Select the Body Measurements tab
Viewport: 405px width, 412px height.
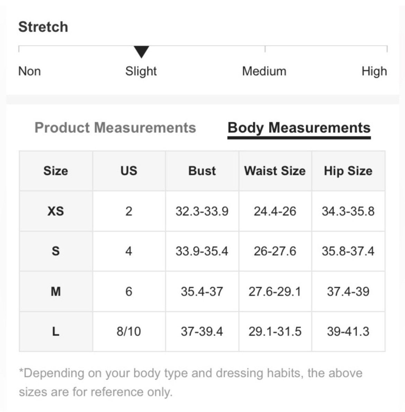(299, 128)
